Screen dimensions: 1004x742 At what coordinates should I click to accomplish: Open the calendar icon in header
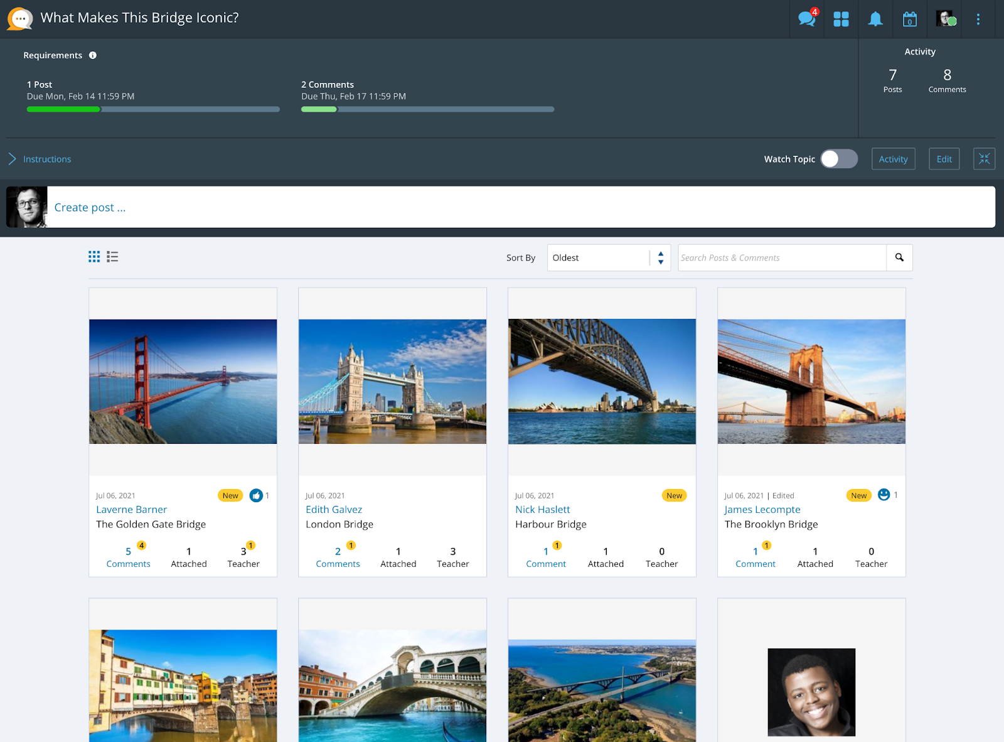pyautogui.click(x=910, y=19)
